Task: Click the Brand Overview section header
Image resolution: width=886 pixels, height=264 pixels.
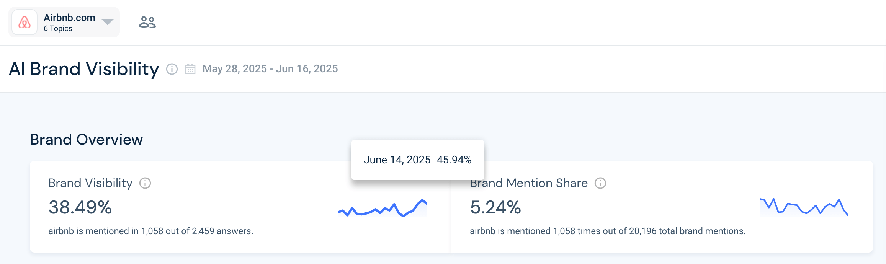Action: point(87,139)
